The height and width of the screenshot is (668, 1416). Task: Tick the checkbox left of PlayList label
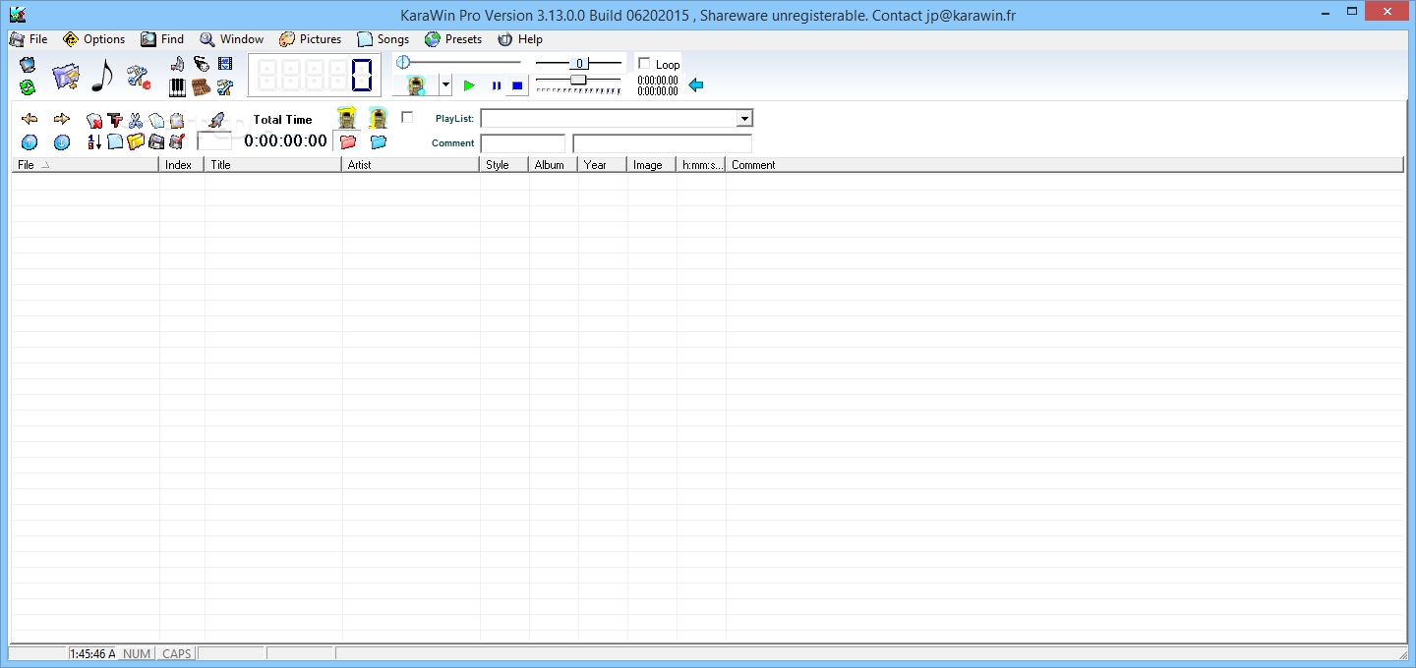pos(407,118)
